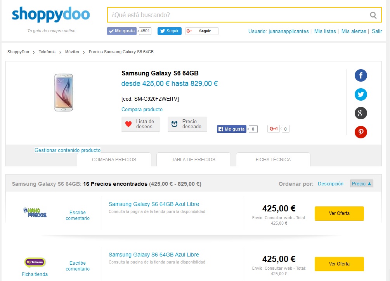Pin product with Pinterest round icon
Screen dimensions: 390x281
361,132
